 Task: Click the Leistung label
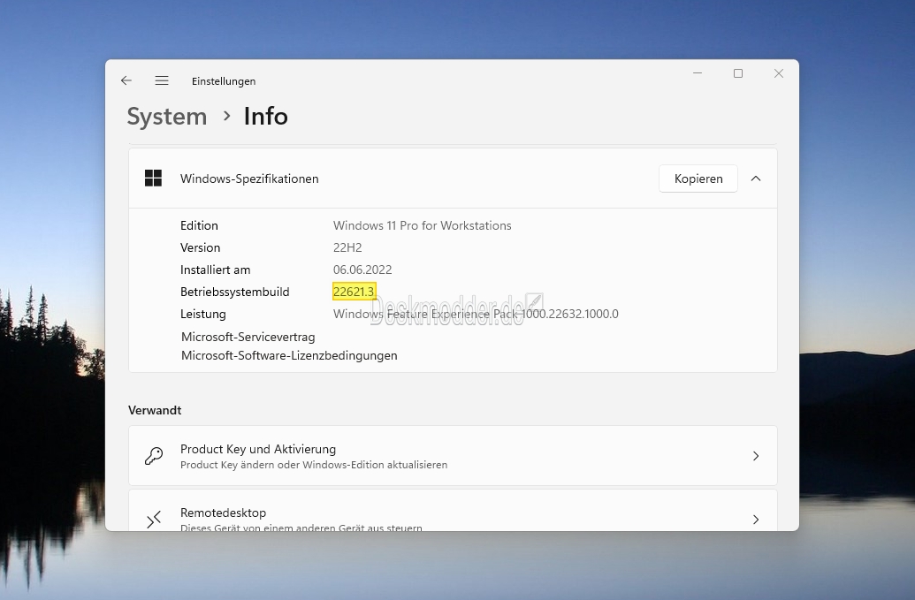click(x=203, y=315)
